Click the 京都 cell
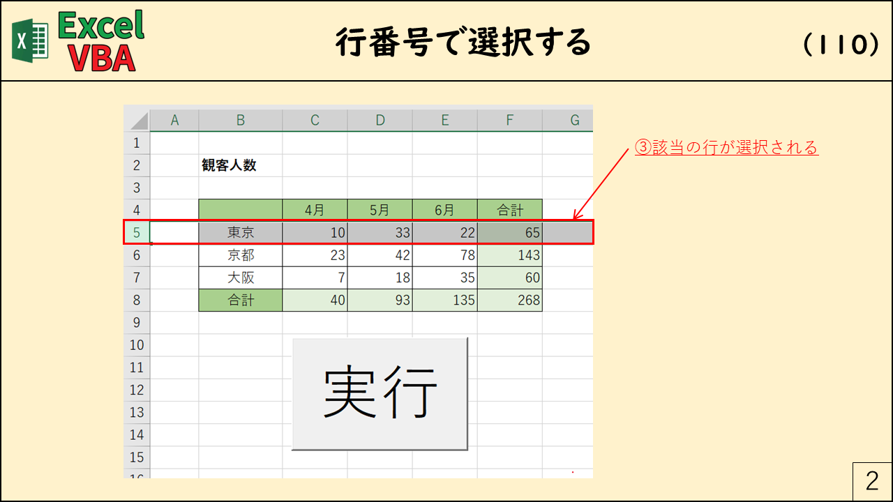Image resolution: width=893 pixels, height=502 pixels. (241, 255)
